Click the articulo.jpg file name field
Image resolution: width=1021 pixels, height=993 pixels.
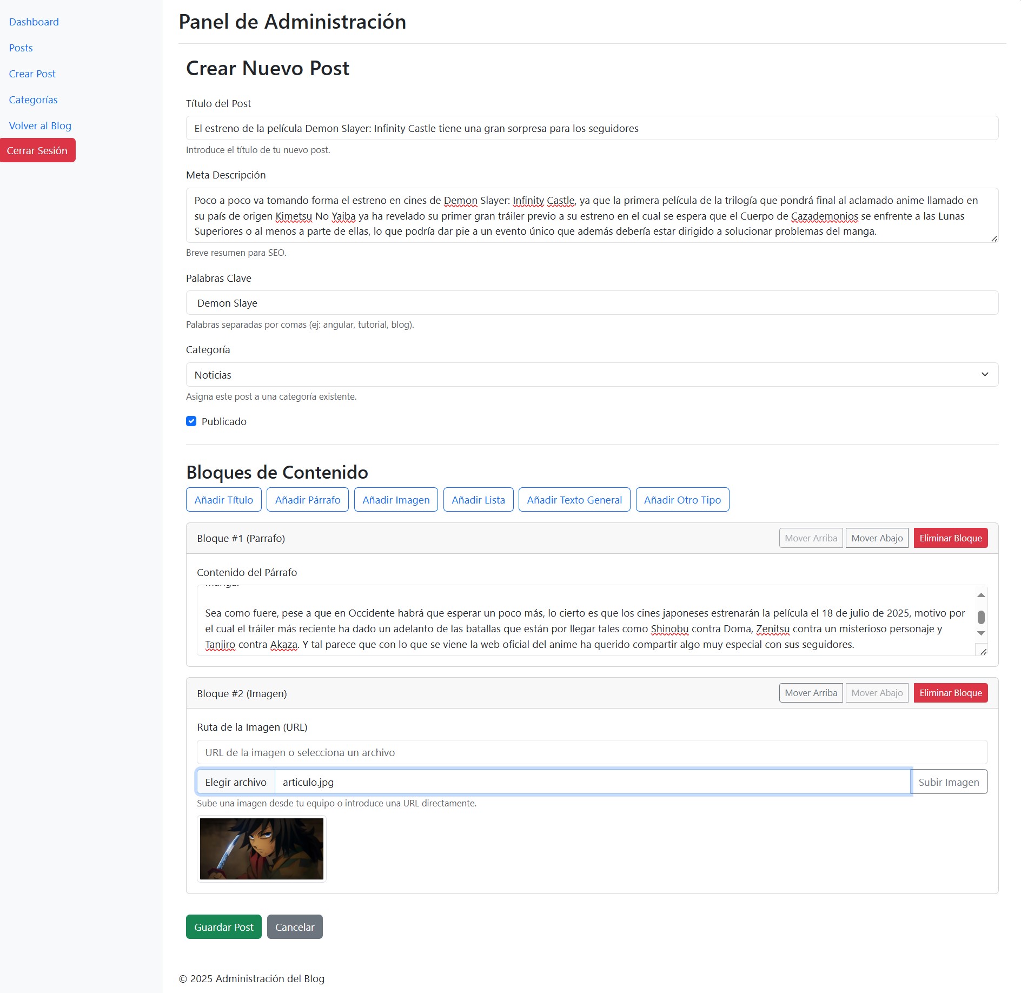tap(593, 782)
